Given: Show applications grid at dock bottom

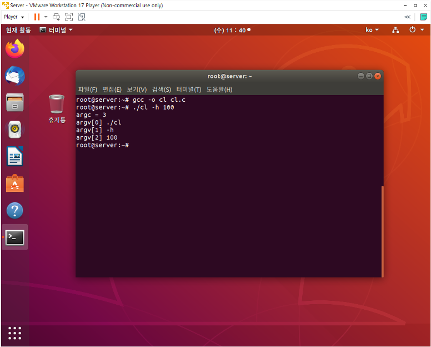Looking at the screenshot, I should coord(15,333).
